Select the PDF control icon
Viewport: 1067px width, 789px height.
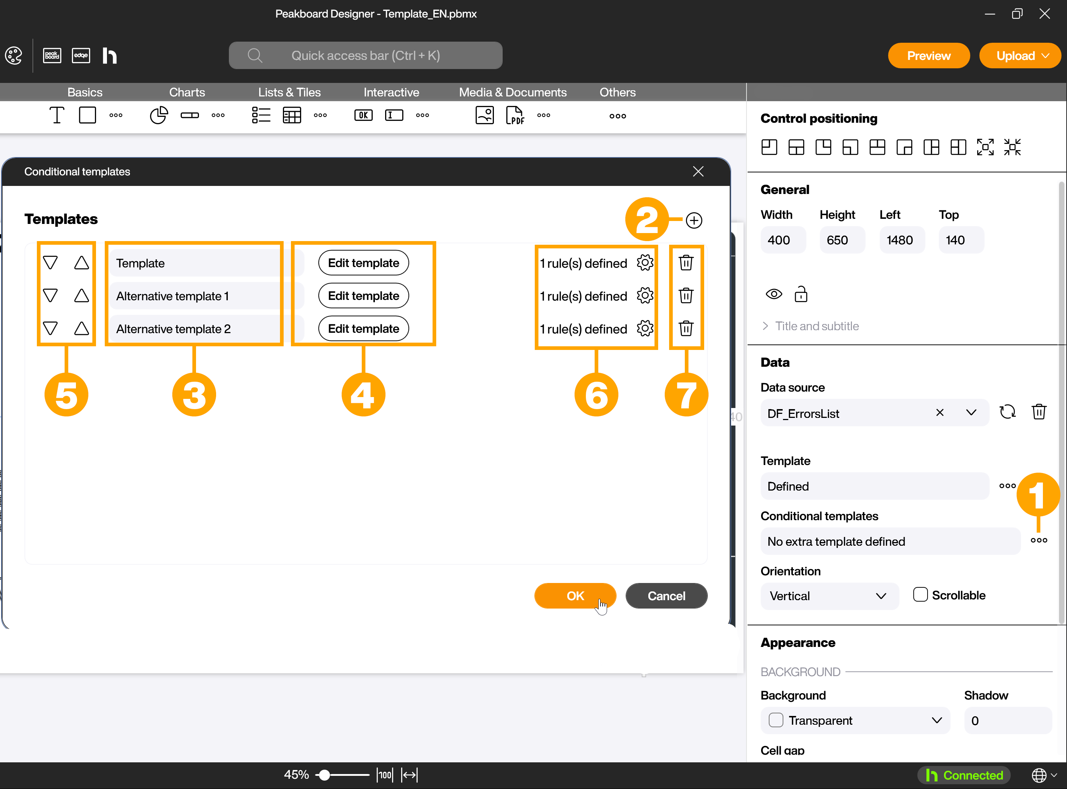[514, 115]
